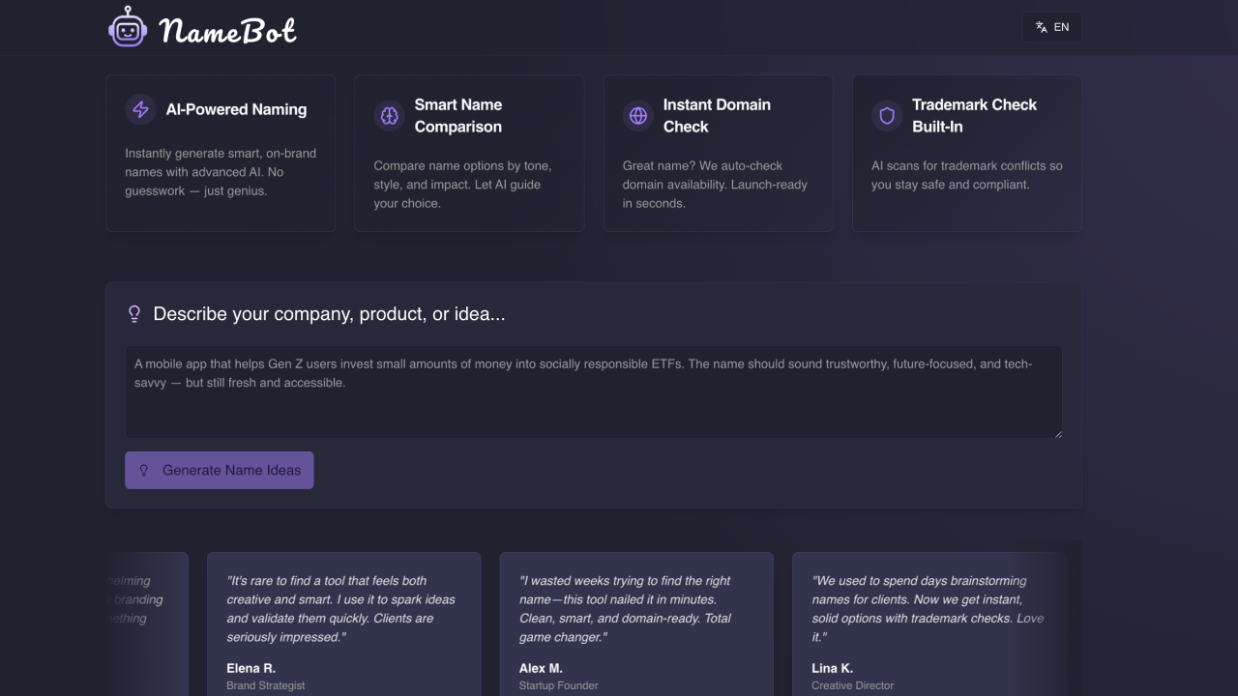Click the globe icon for Instant Domain Check
This screenshot has width=1238, height=696.
tap(638, 116)
